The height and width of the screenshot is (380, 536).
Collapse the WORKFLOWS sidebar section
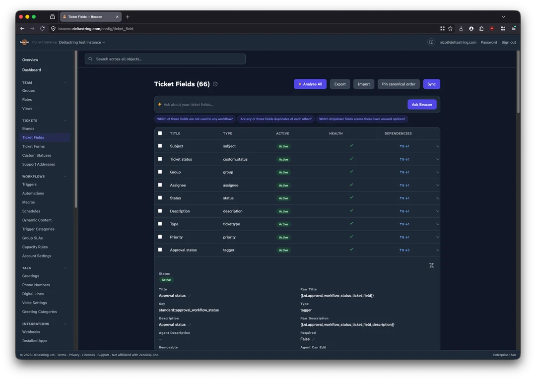pyautogui.click(x=66, y=176)
